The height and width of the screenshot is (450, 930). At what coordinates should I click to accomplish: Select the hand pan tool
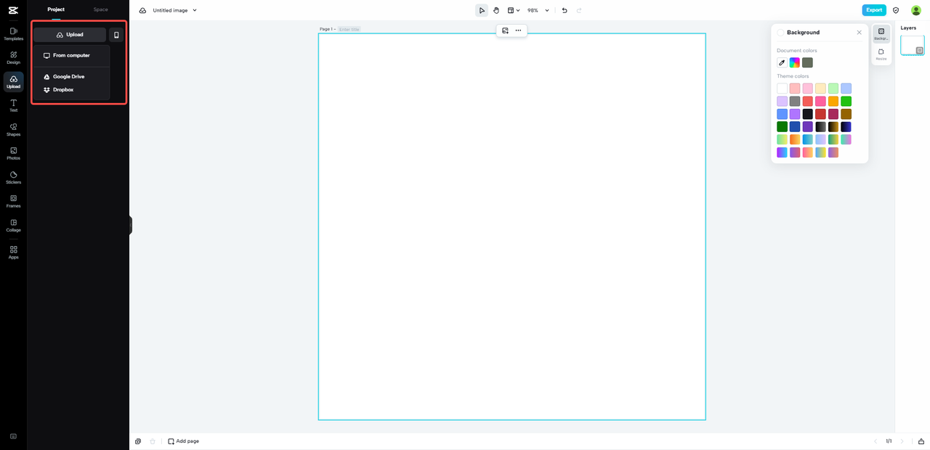coord(496,10)
